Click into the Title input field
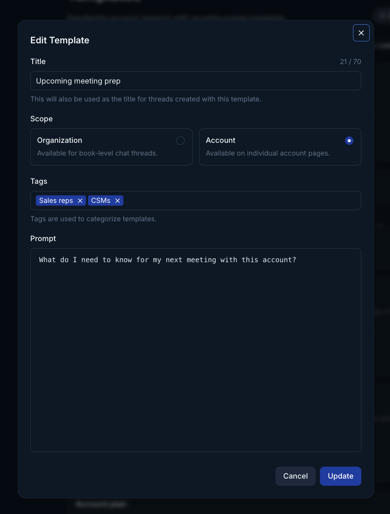The height and width of the screenshot is (514, 390). [196, 81]
